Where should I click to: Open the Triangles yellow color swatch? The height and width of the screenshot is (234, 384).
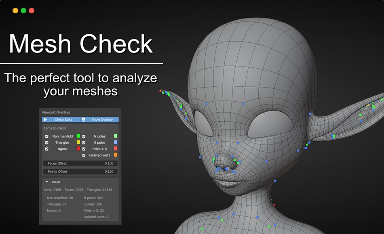pyautogui.click(x=78, y=142)
